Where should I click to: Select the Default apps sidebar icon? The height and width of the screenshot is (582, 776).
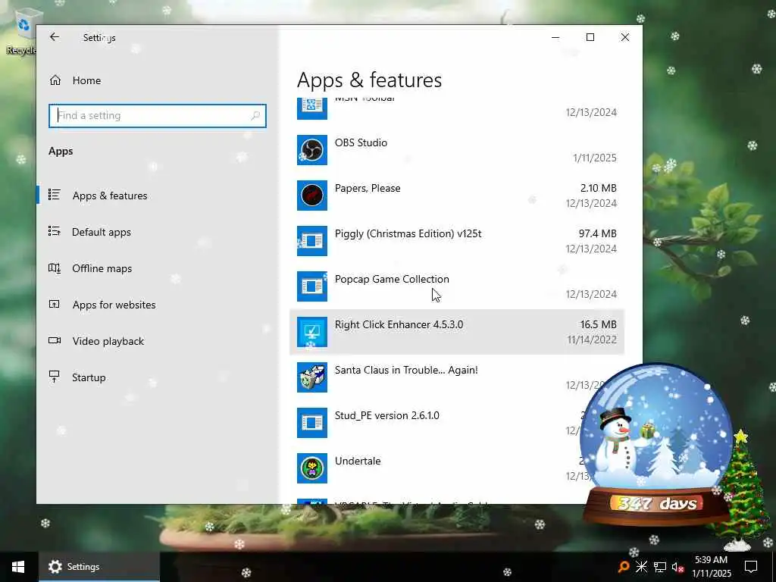click(x=54, y=232)
